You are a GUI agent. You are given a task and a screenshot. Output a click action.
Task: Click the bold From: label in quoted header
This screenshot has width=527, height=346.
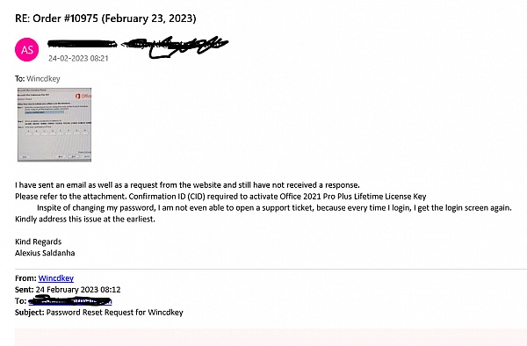point(25,278)
